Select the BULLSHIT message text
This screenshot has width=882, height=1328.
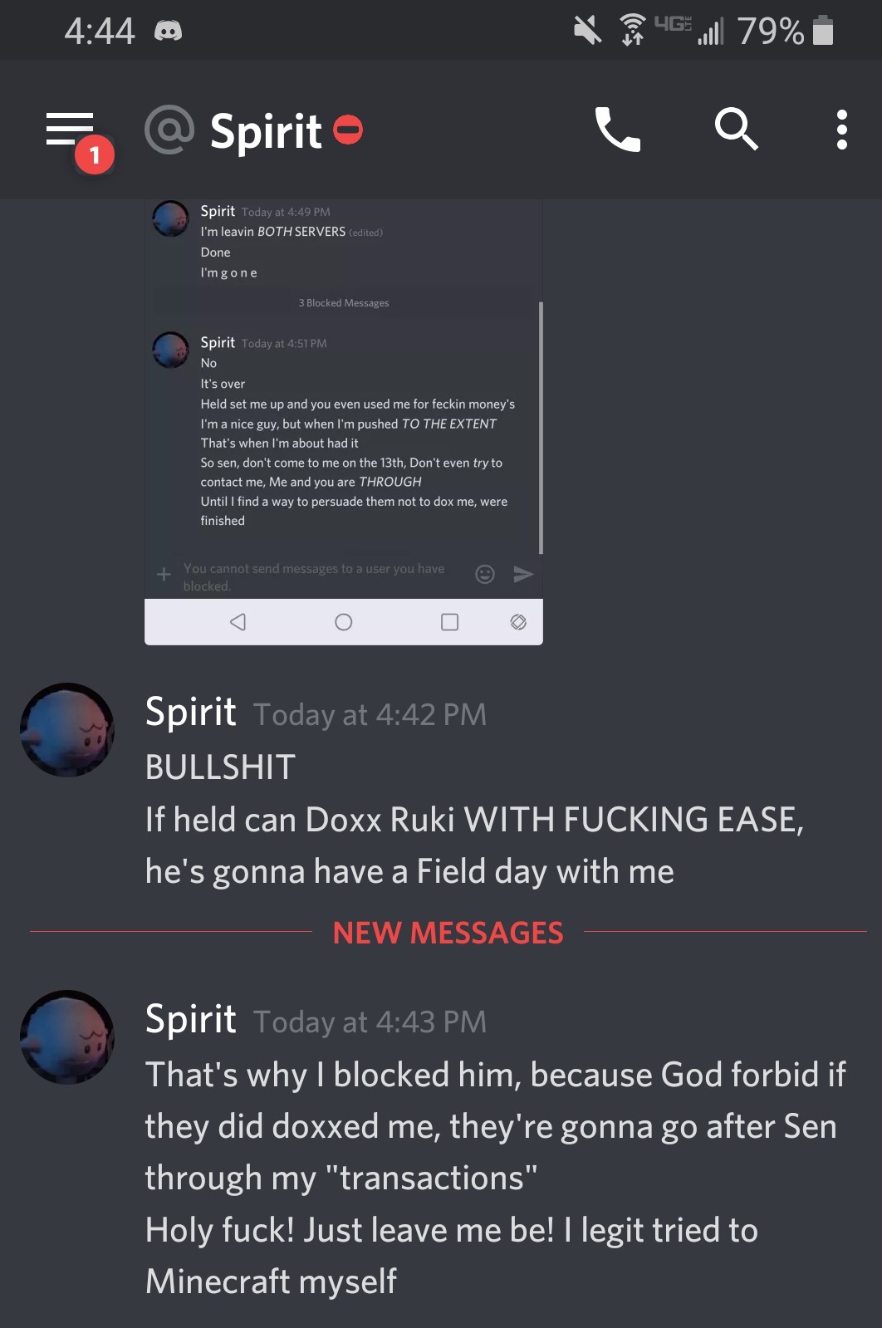point(221,767)
